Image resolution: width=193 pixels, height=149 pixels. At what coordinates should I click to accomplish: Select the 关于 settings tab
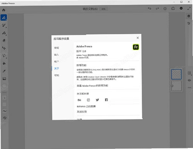pos(56,68)
